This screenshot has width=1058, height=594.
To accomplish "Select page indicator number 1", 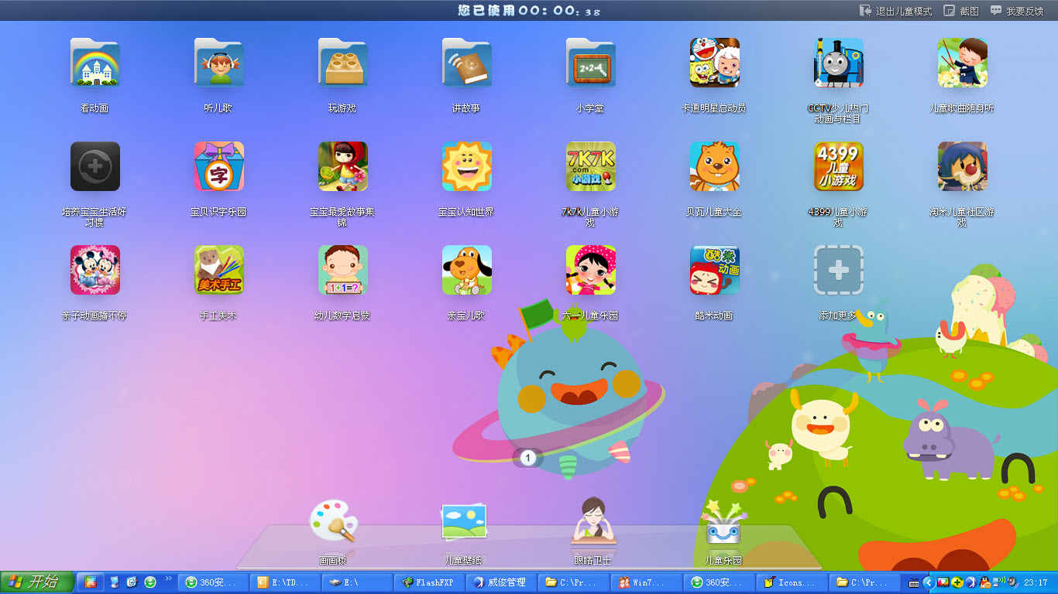I will click(x=528, y=458).
